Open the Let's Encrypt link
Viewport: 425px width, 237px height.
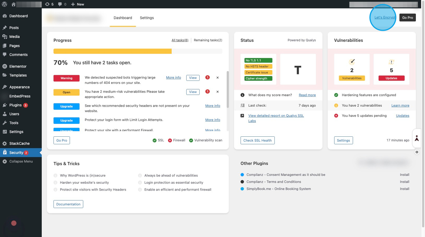[384, 17]
